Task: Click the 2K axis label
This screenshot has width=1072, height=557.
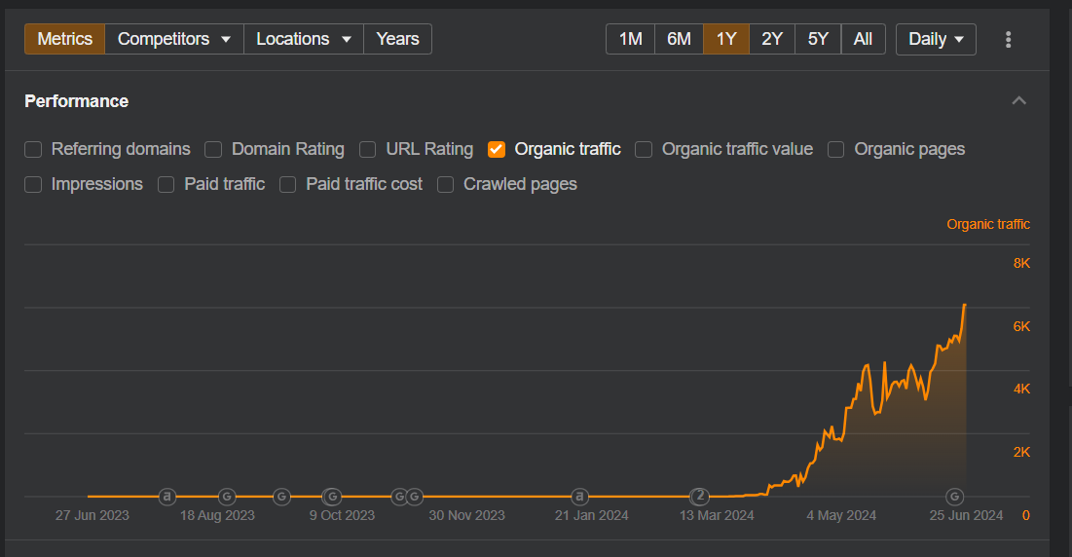Action: coord(1021,452)
